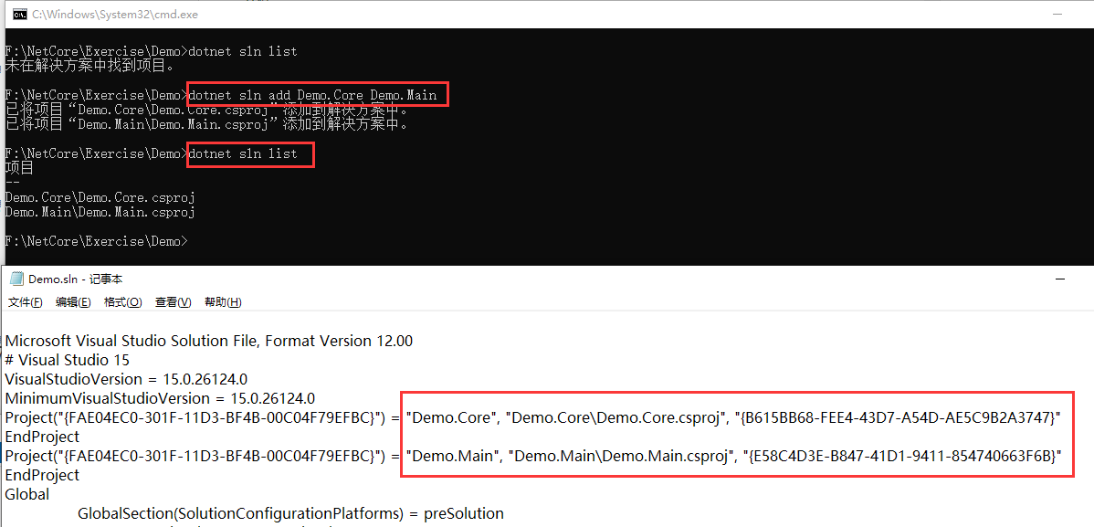The width and height of the screenshot is (1094, 527).
Task: Minimize the Demo.sln Notepad window
Action: 1060,279
